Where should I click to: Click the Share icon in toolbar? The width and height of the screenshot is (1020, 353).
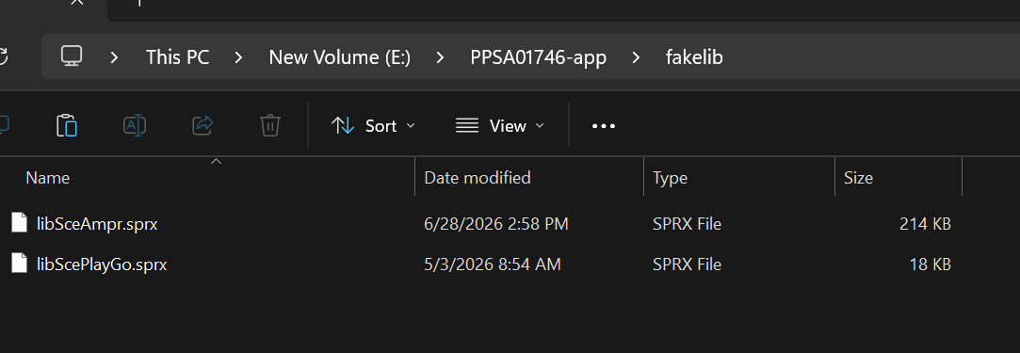(202, 125)
